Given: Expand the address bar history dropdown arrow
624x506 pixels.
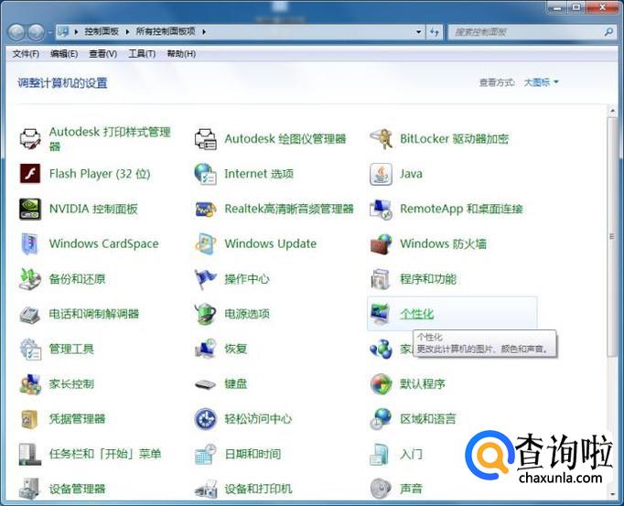Looking at the screenshot, I should point(418,32).
